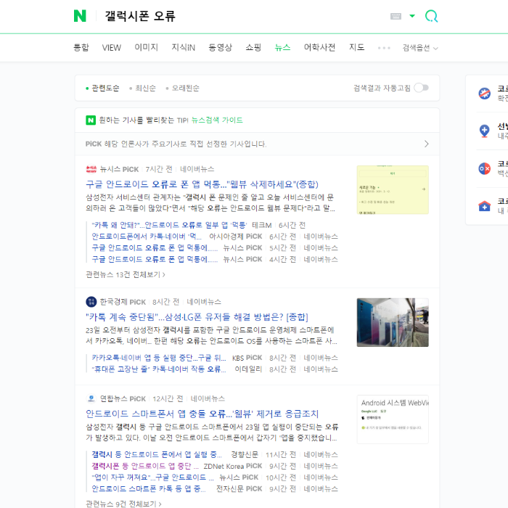Image resolution: width=508 pixels, height=508 pixels.
Task: Open the yellow thumbnail of the 뉴시스 article
Action: click(393, 190)
